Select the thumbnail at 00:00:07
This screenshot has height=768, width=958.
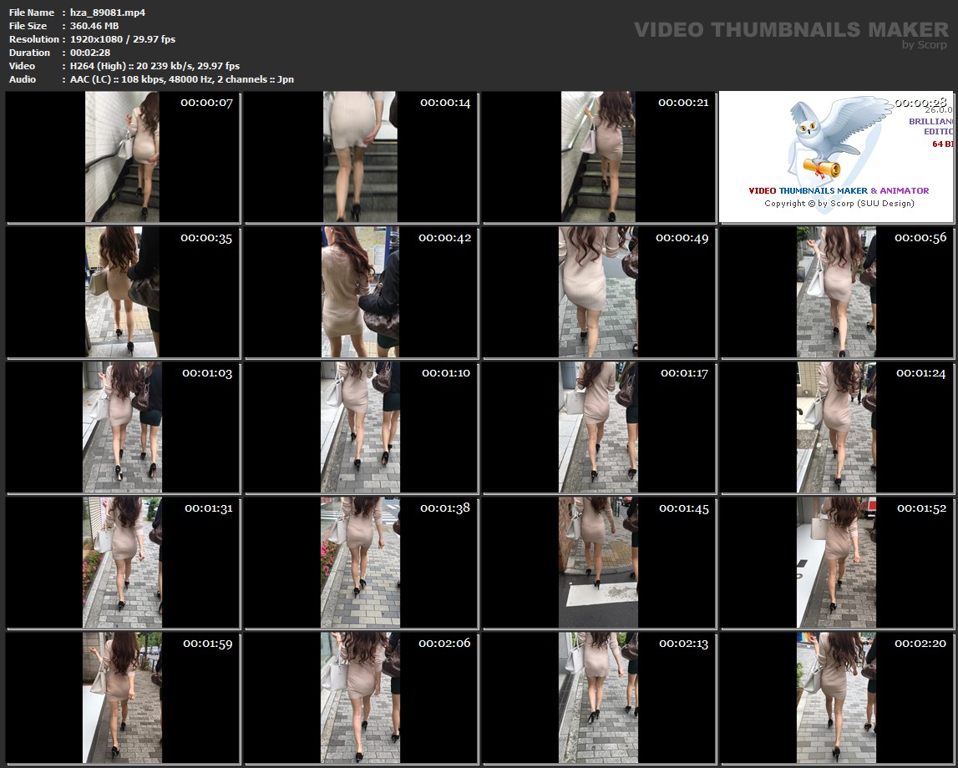click(123, 157)
